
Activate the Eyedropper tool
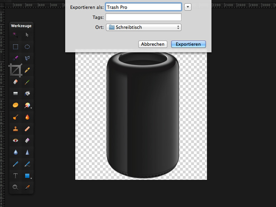click(27, 187)
